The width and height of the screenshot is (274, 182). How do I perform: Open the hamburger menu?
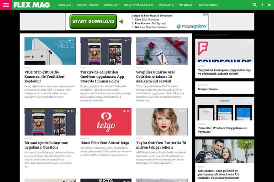[6, 5]
